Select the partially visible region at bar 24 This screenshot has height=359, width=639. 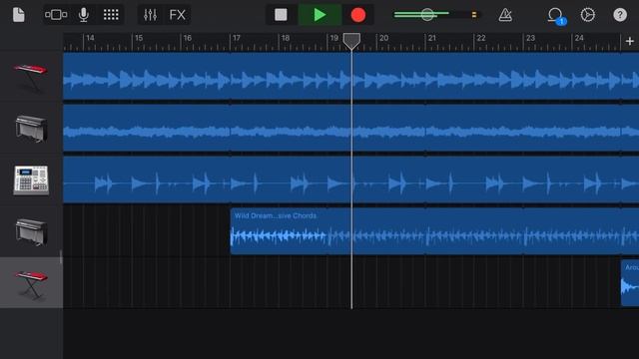(x=630, y=283)
